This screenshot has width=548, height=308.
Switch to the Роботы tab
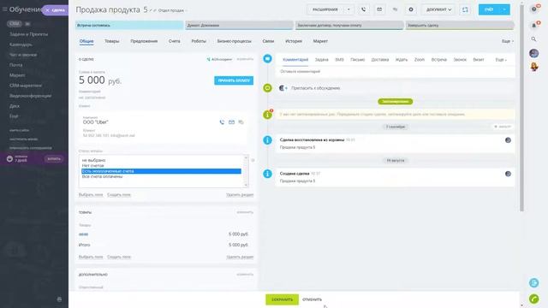199,41
